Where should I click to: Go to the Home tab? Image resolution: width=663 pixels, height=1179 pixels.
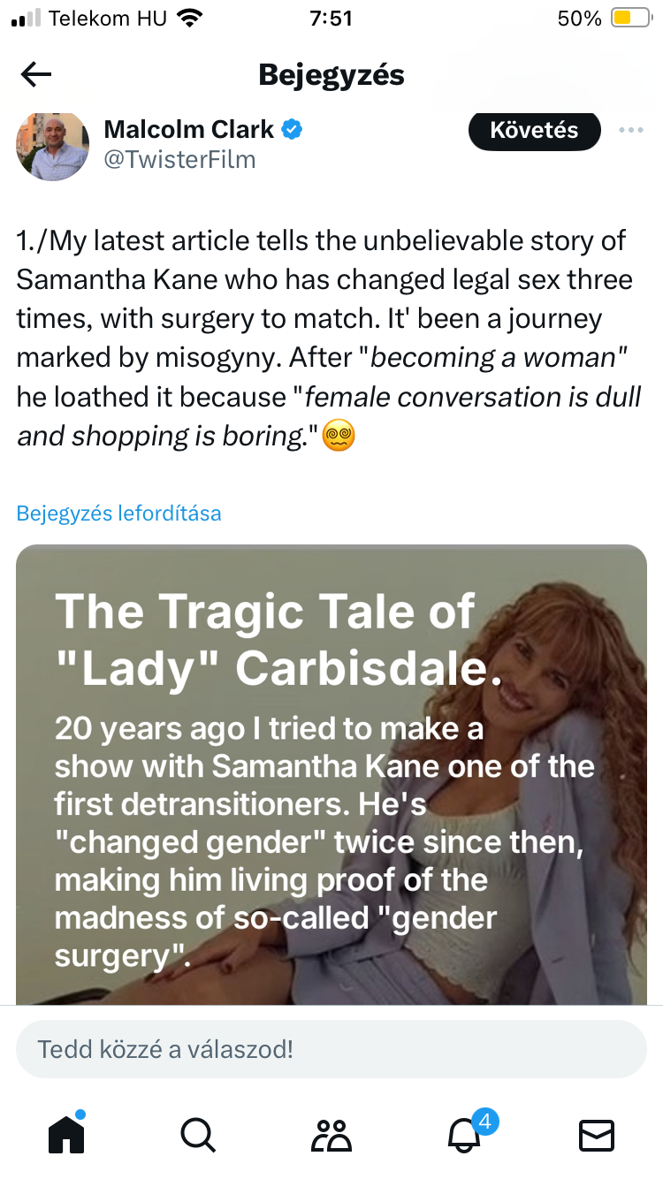(66, 1134)
